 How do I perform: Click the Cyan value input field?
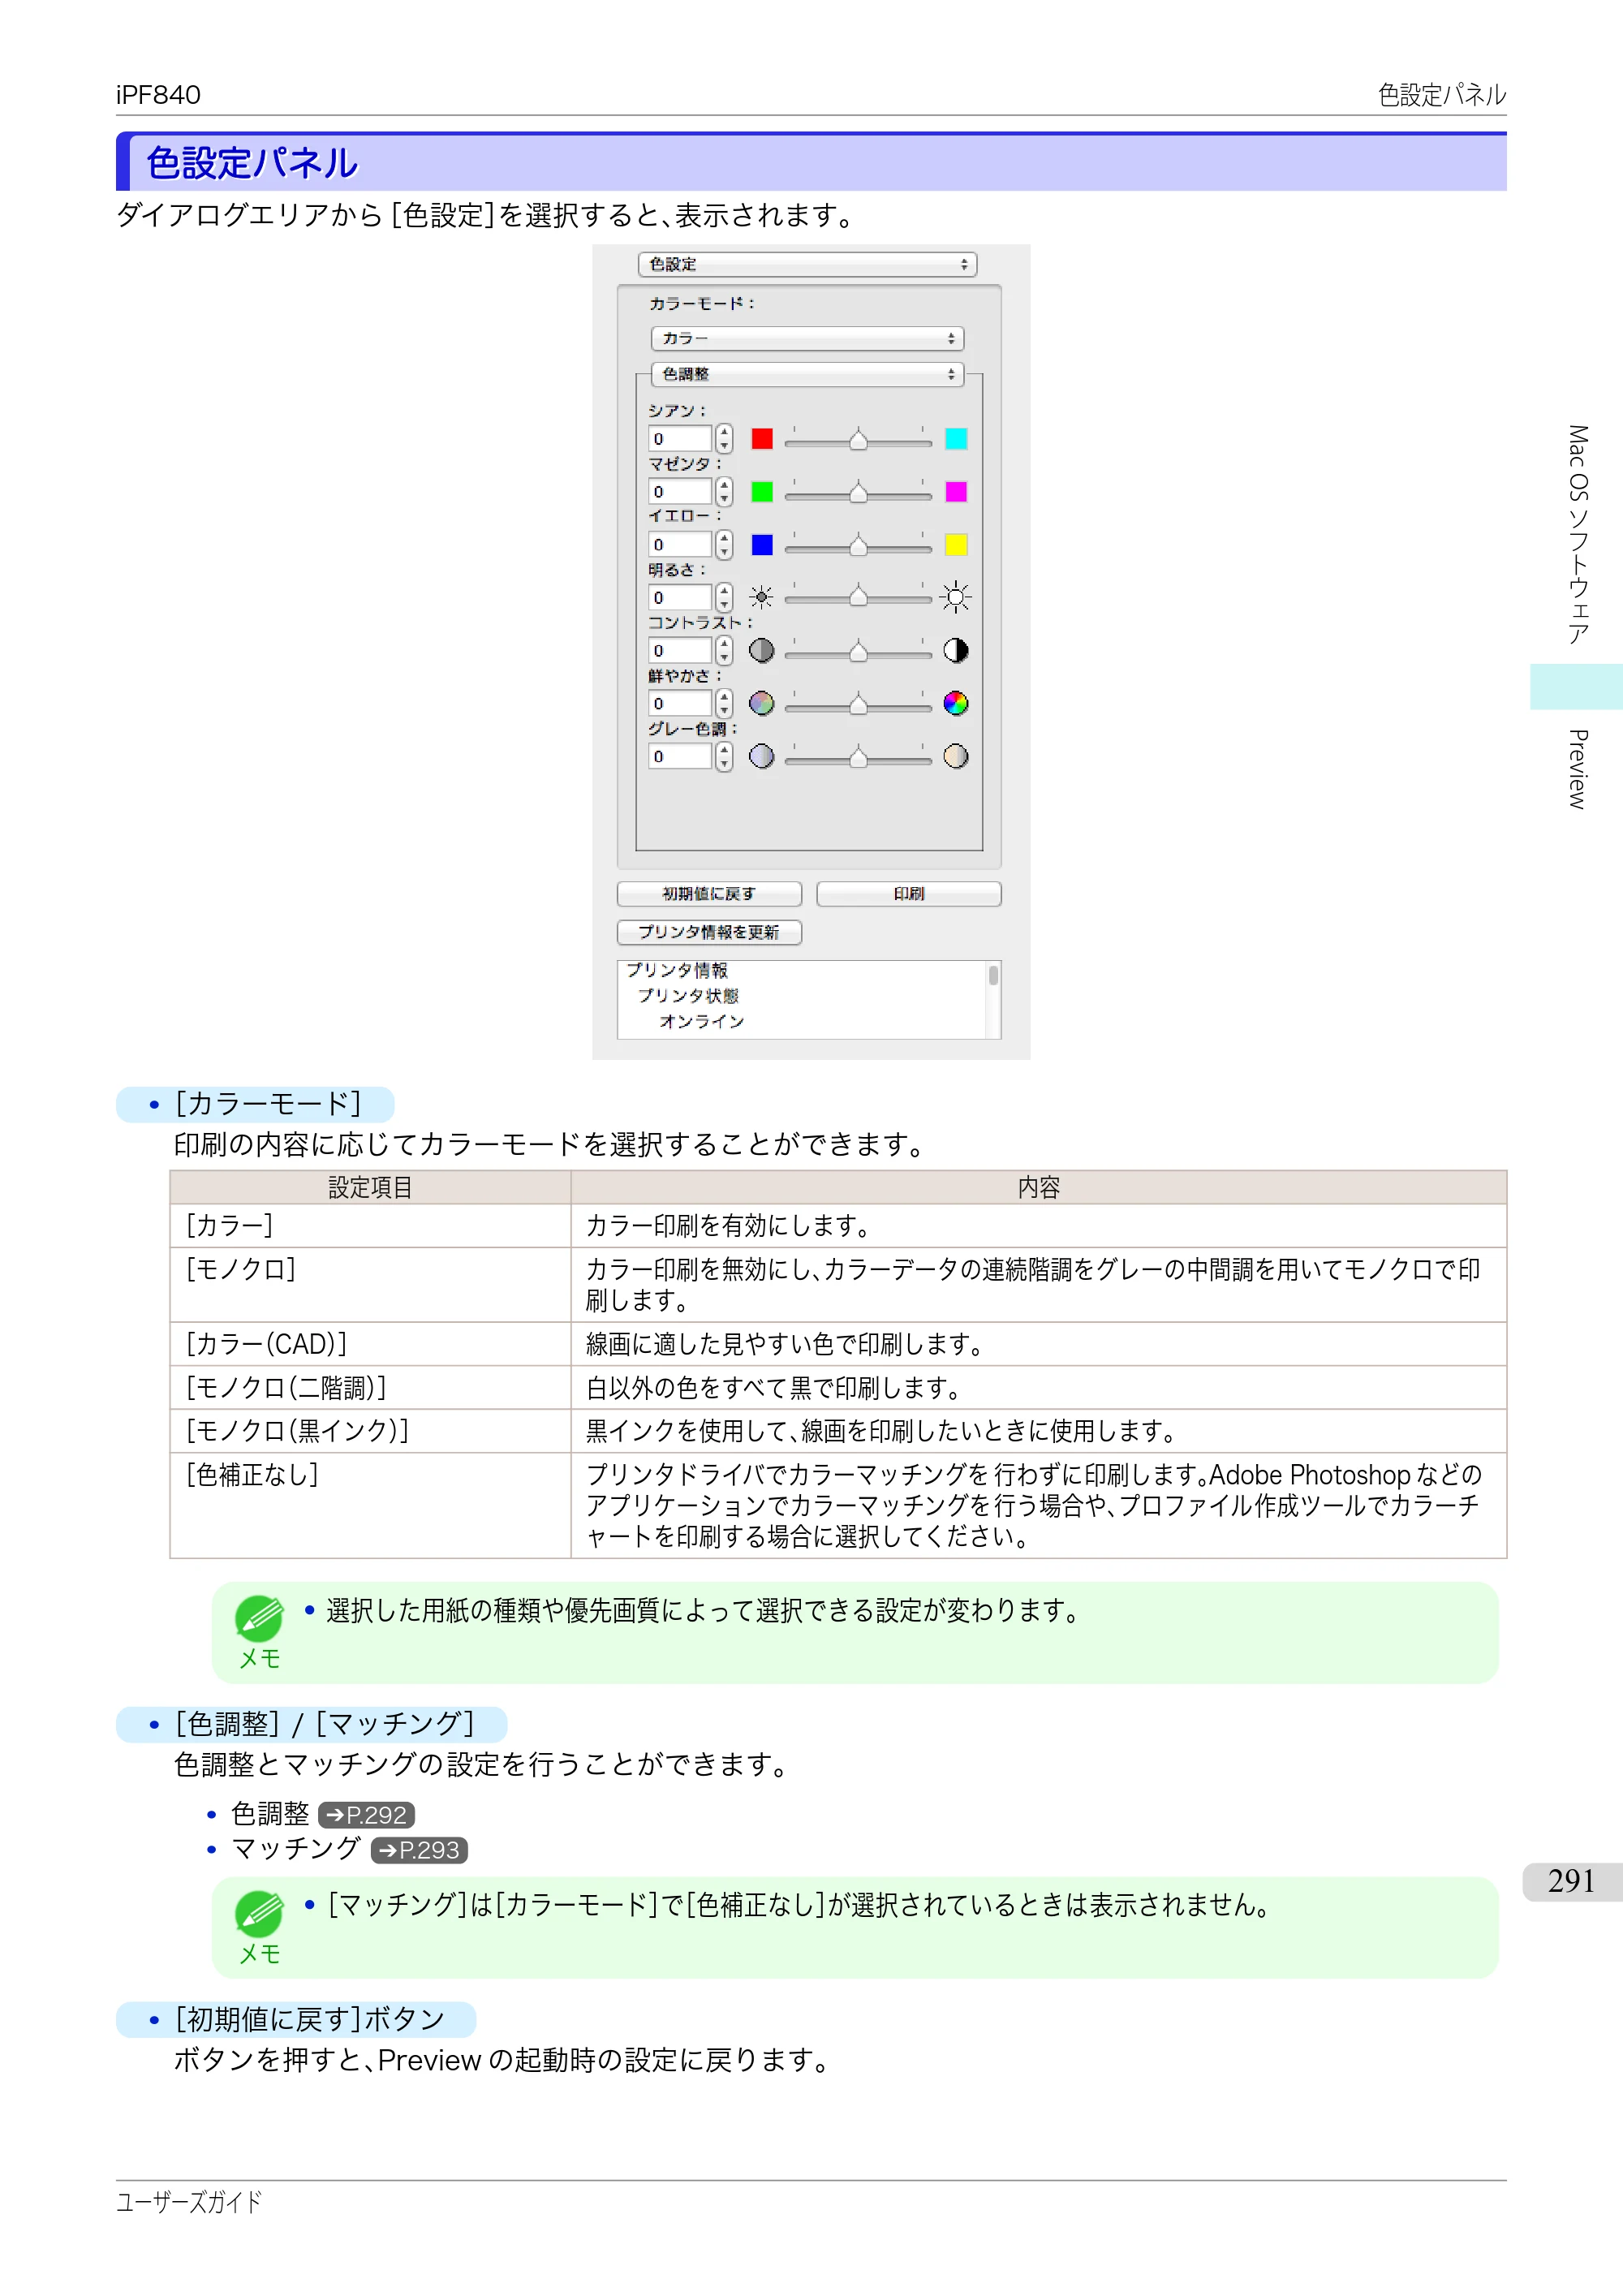tap(680, 439)
